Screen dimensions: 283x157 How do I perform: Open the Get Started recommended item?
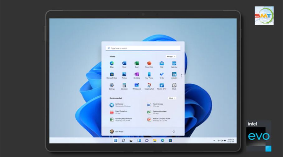click(x=120, y=105)
